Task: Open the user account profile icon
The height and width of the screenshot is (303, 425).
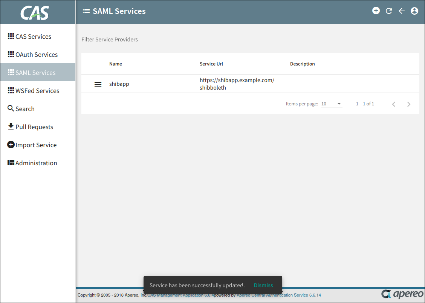Action: [414, 11]
